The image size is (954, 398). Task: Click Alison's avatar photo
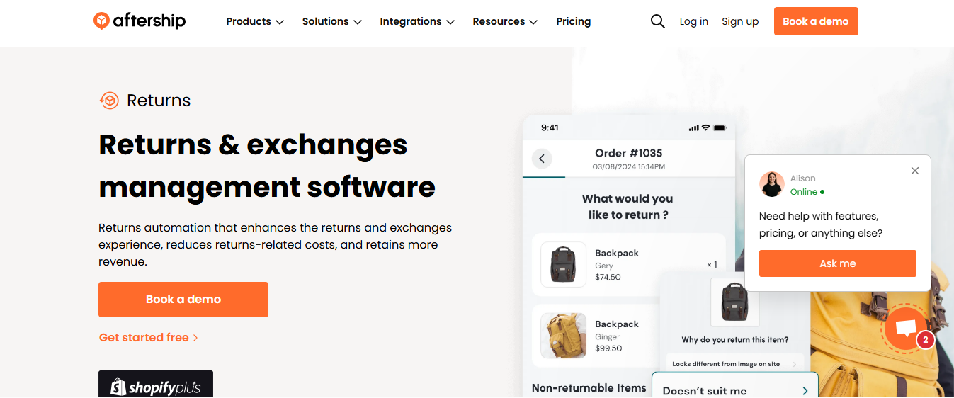click(x=772, y=184)
